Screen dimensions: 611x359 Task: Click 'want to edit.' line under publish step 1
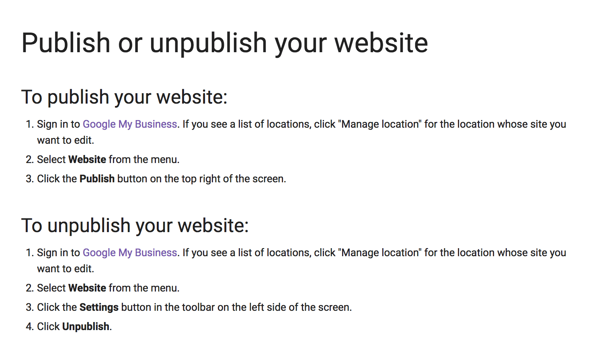click(66, 140)
